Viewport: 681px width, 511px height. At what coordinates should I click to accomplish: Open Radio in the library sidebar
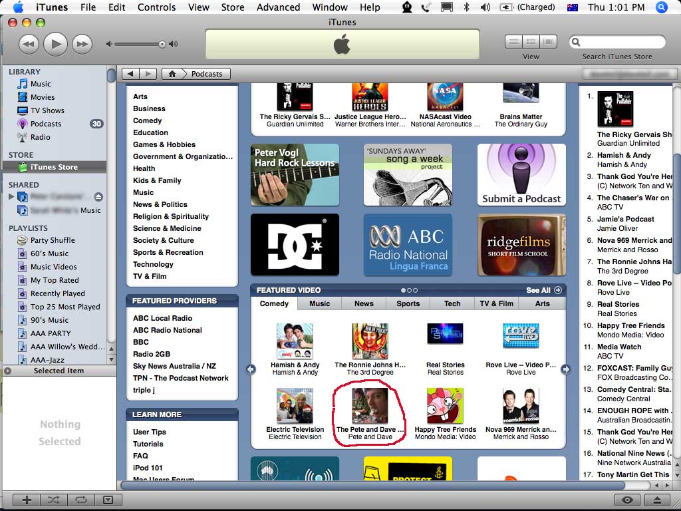click(40, 137)
